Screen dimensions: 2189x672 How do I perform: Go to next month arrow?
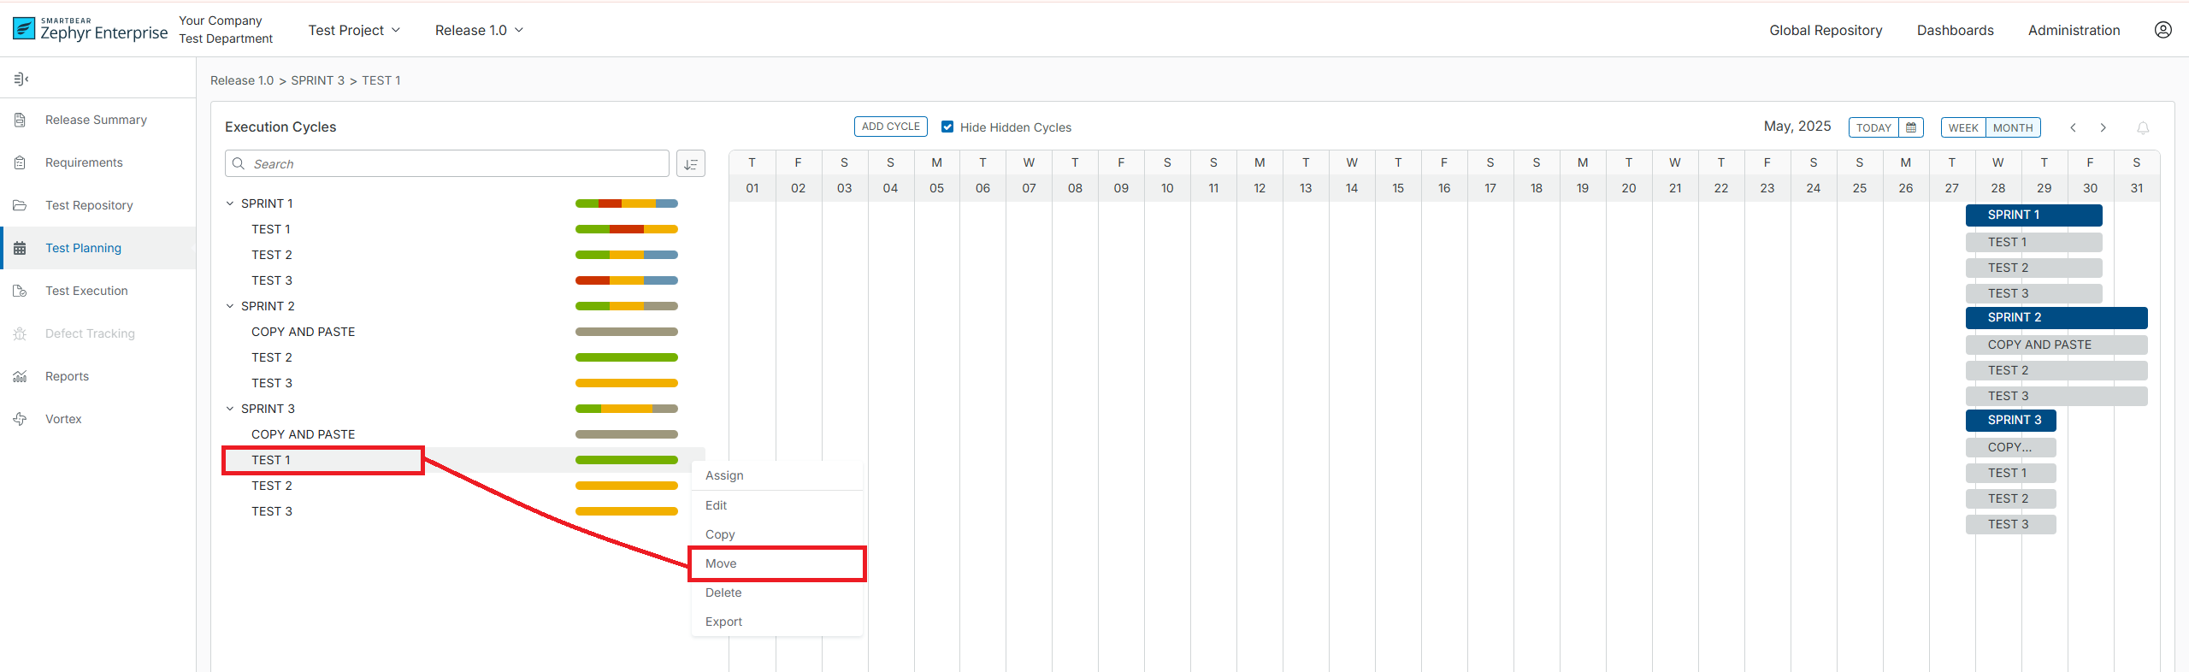(2103, 127)
